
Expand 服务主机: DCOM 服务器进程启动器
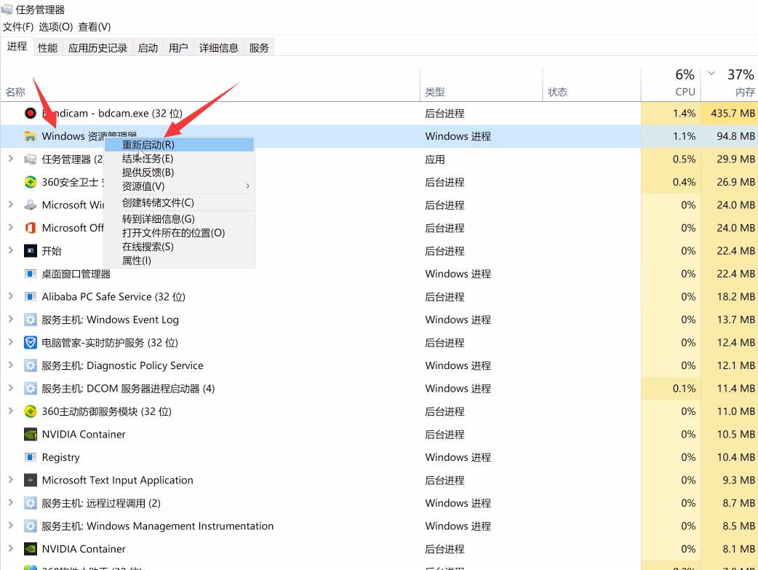tap(11, 387)
